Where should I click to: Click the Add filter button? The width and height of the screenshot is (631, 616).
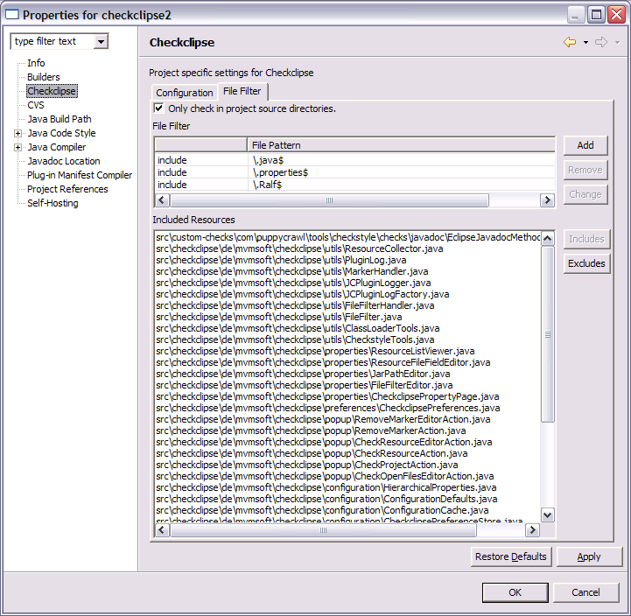585,145
